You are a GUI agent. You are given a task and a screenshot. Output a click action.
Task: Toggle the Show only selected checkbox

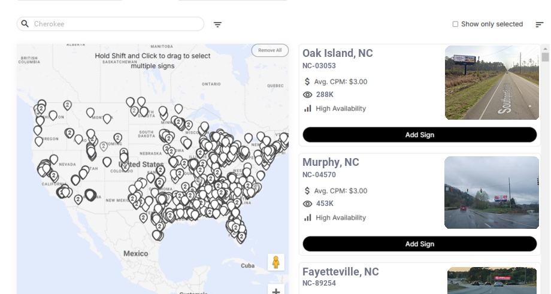tap(455, 25)
